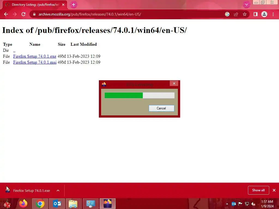Open downloaded Firefox Setup 74.0.1.exe item
279x209 pixels.
coord(32,190)
